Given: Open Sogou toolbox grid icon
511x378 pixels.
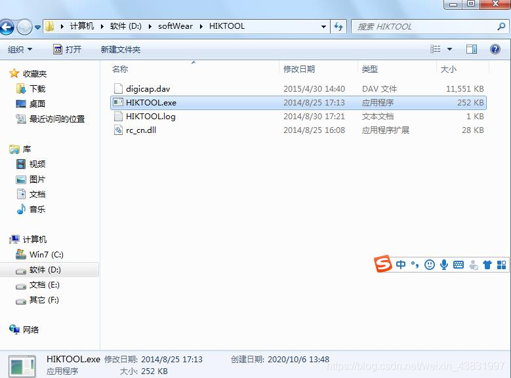Looking at the screenshot, I should 502,265.
